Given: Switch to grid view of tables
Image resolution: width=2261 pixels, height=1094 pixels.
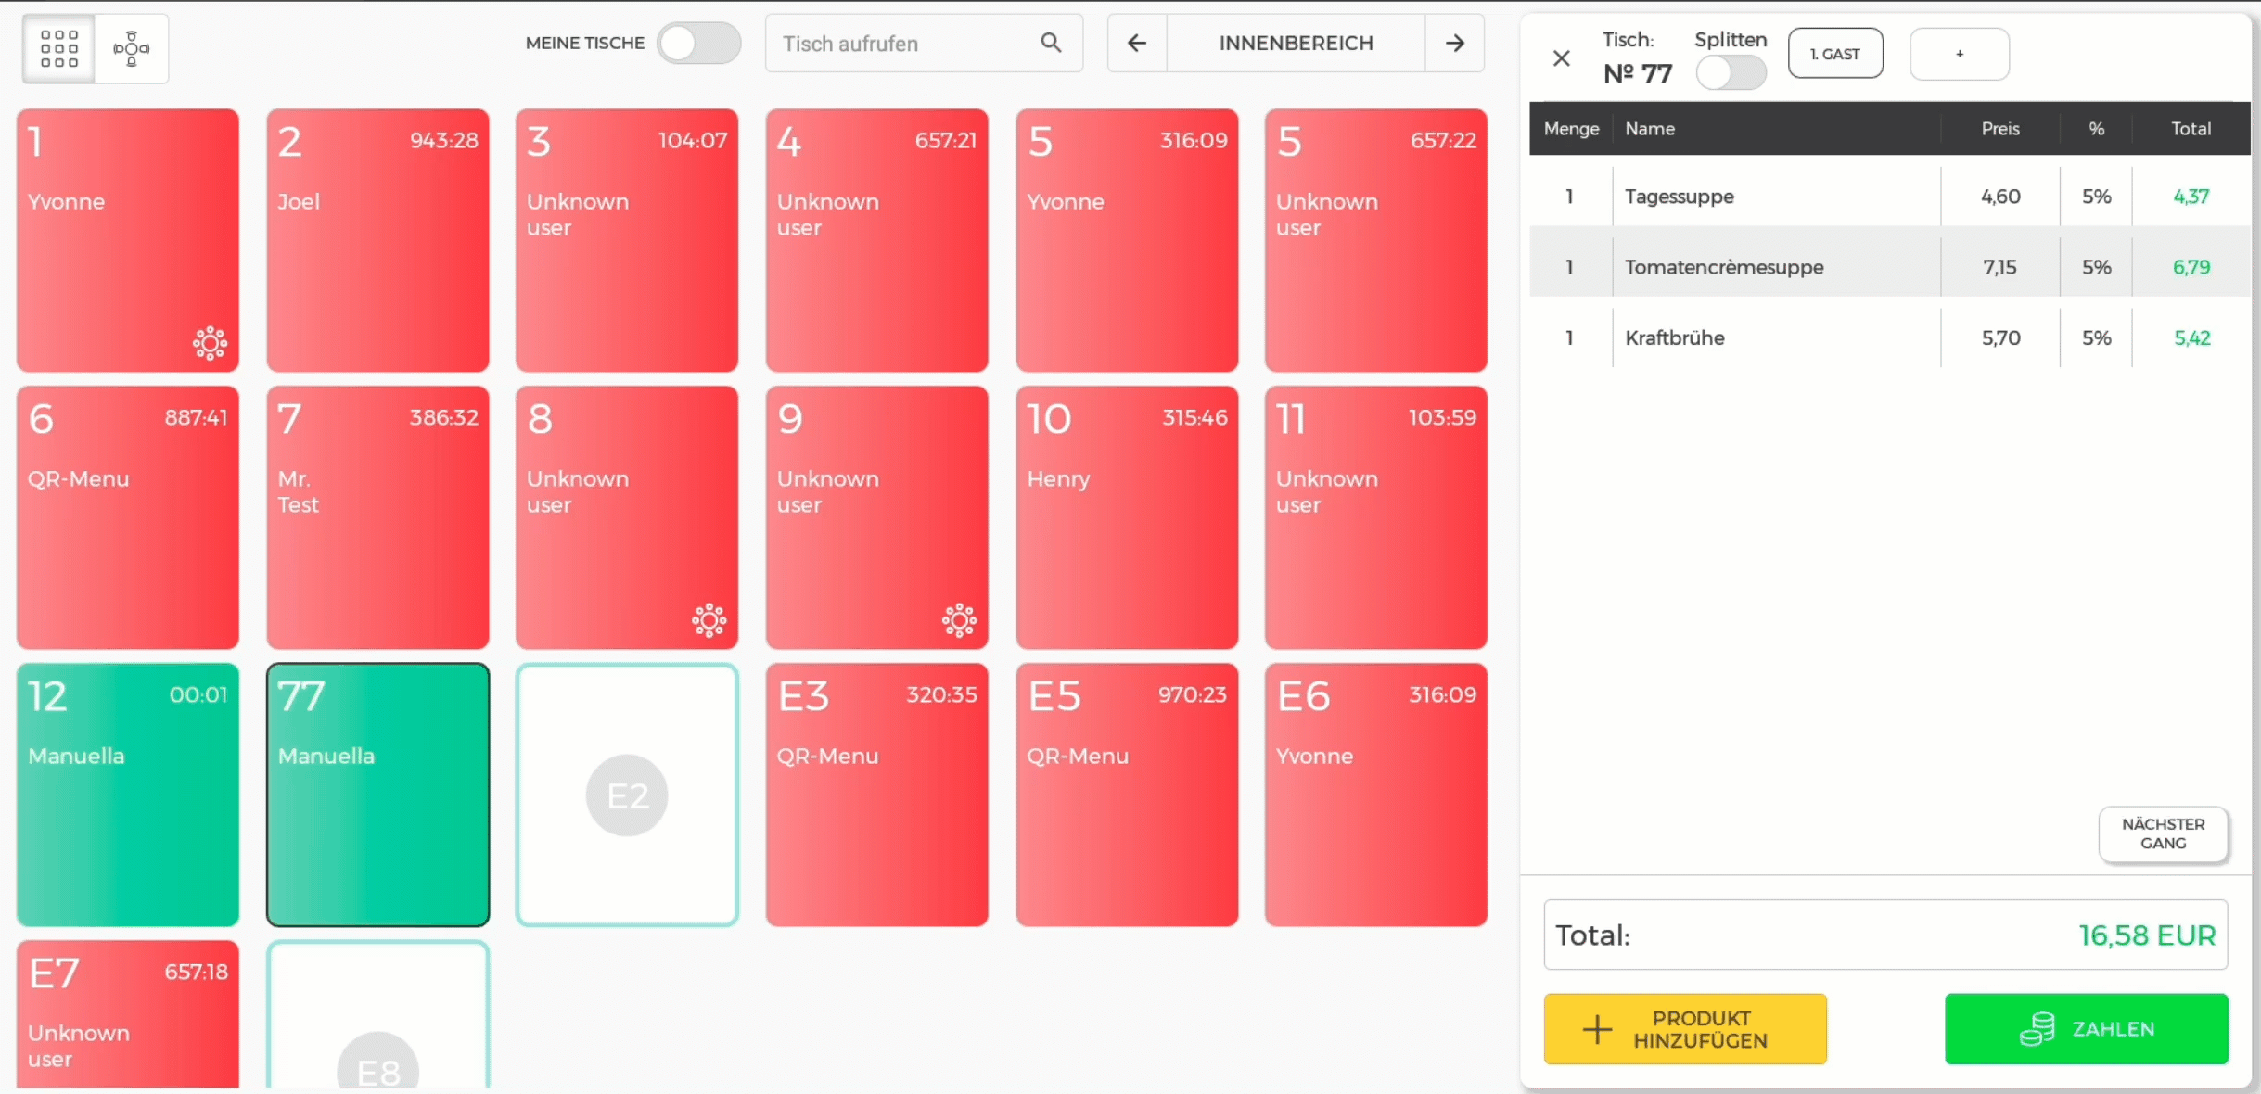Looking at the screenshot, I should click(x=58, y=48).
